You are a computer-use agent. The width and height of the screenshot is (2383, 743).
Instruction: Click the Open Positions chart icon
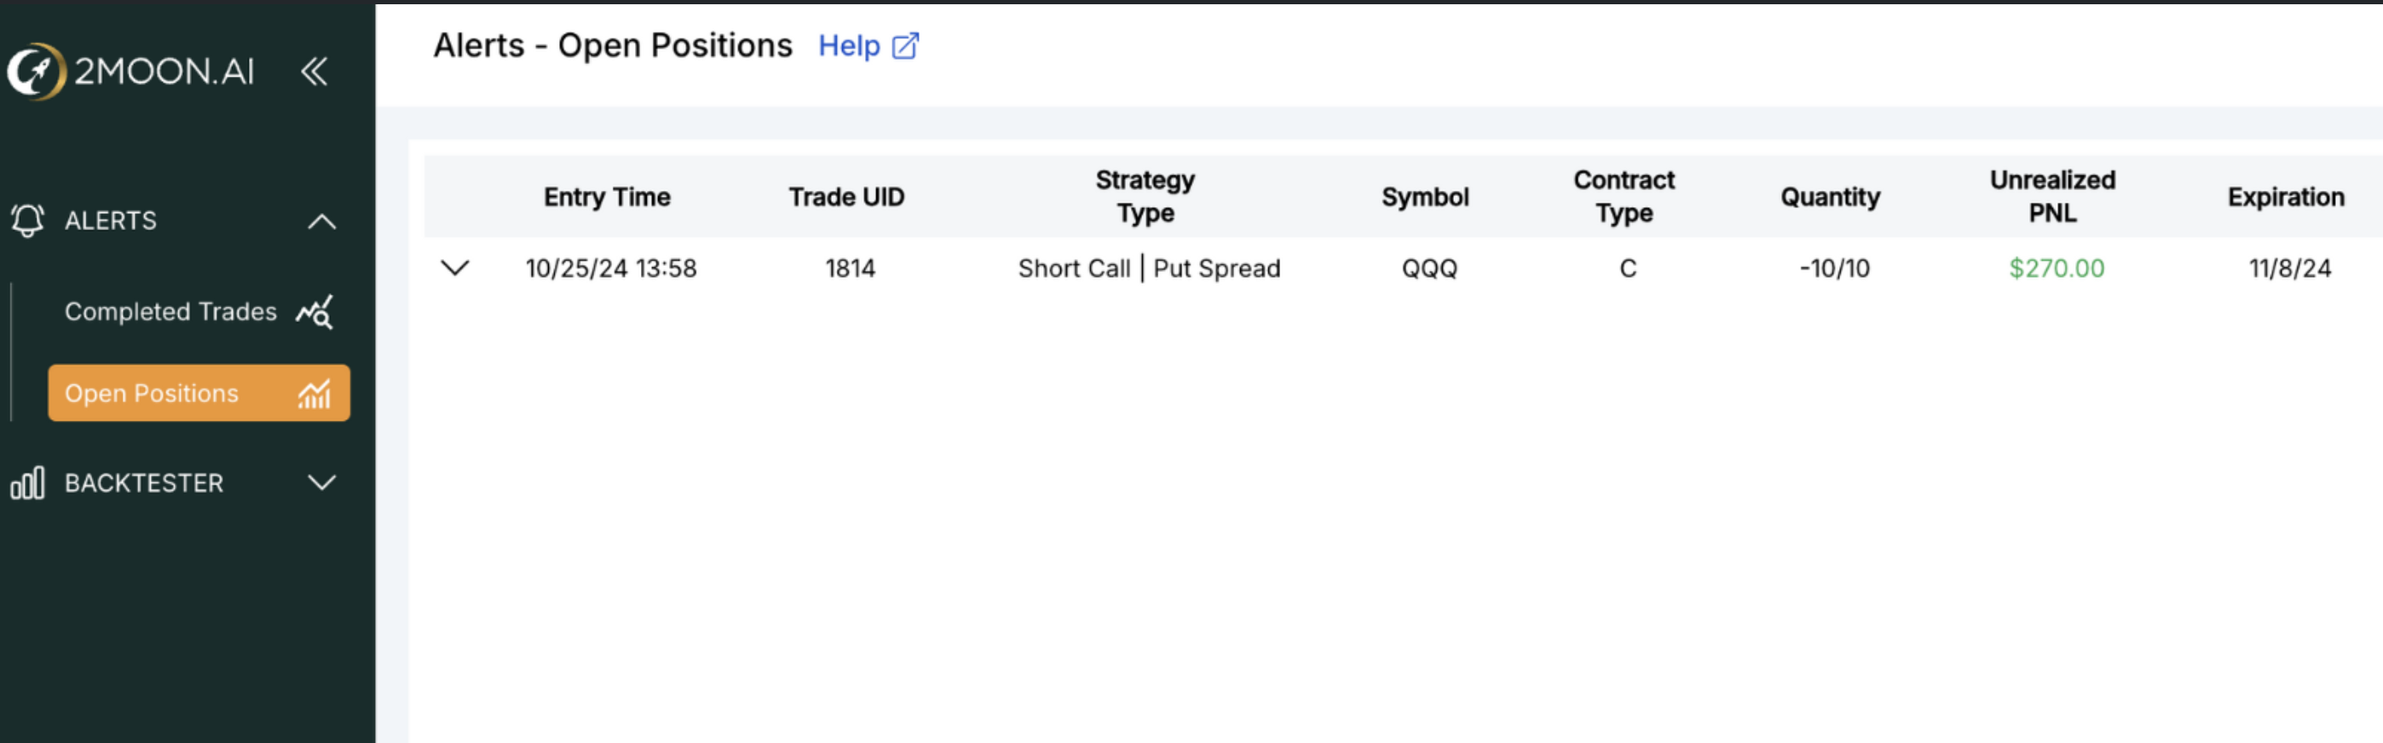[314, 395]
